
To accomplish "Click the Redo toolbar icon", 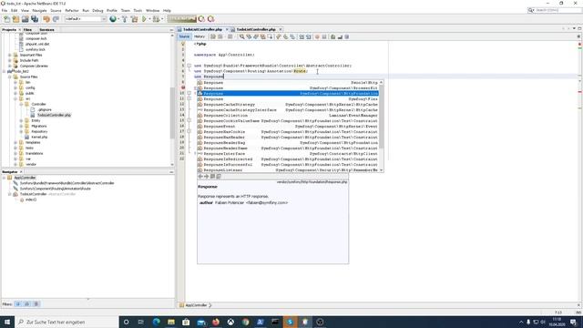I will click(56, 19).
